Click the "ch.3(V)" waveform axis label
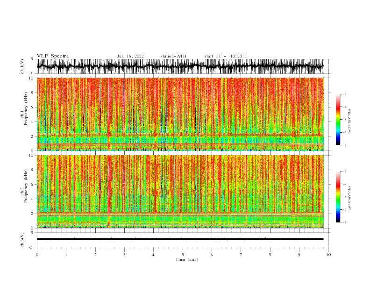370x286 pixels. tap(22, 240)
